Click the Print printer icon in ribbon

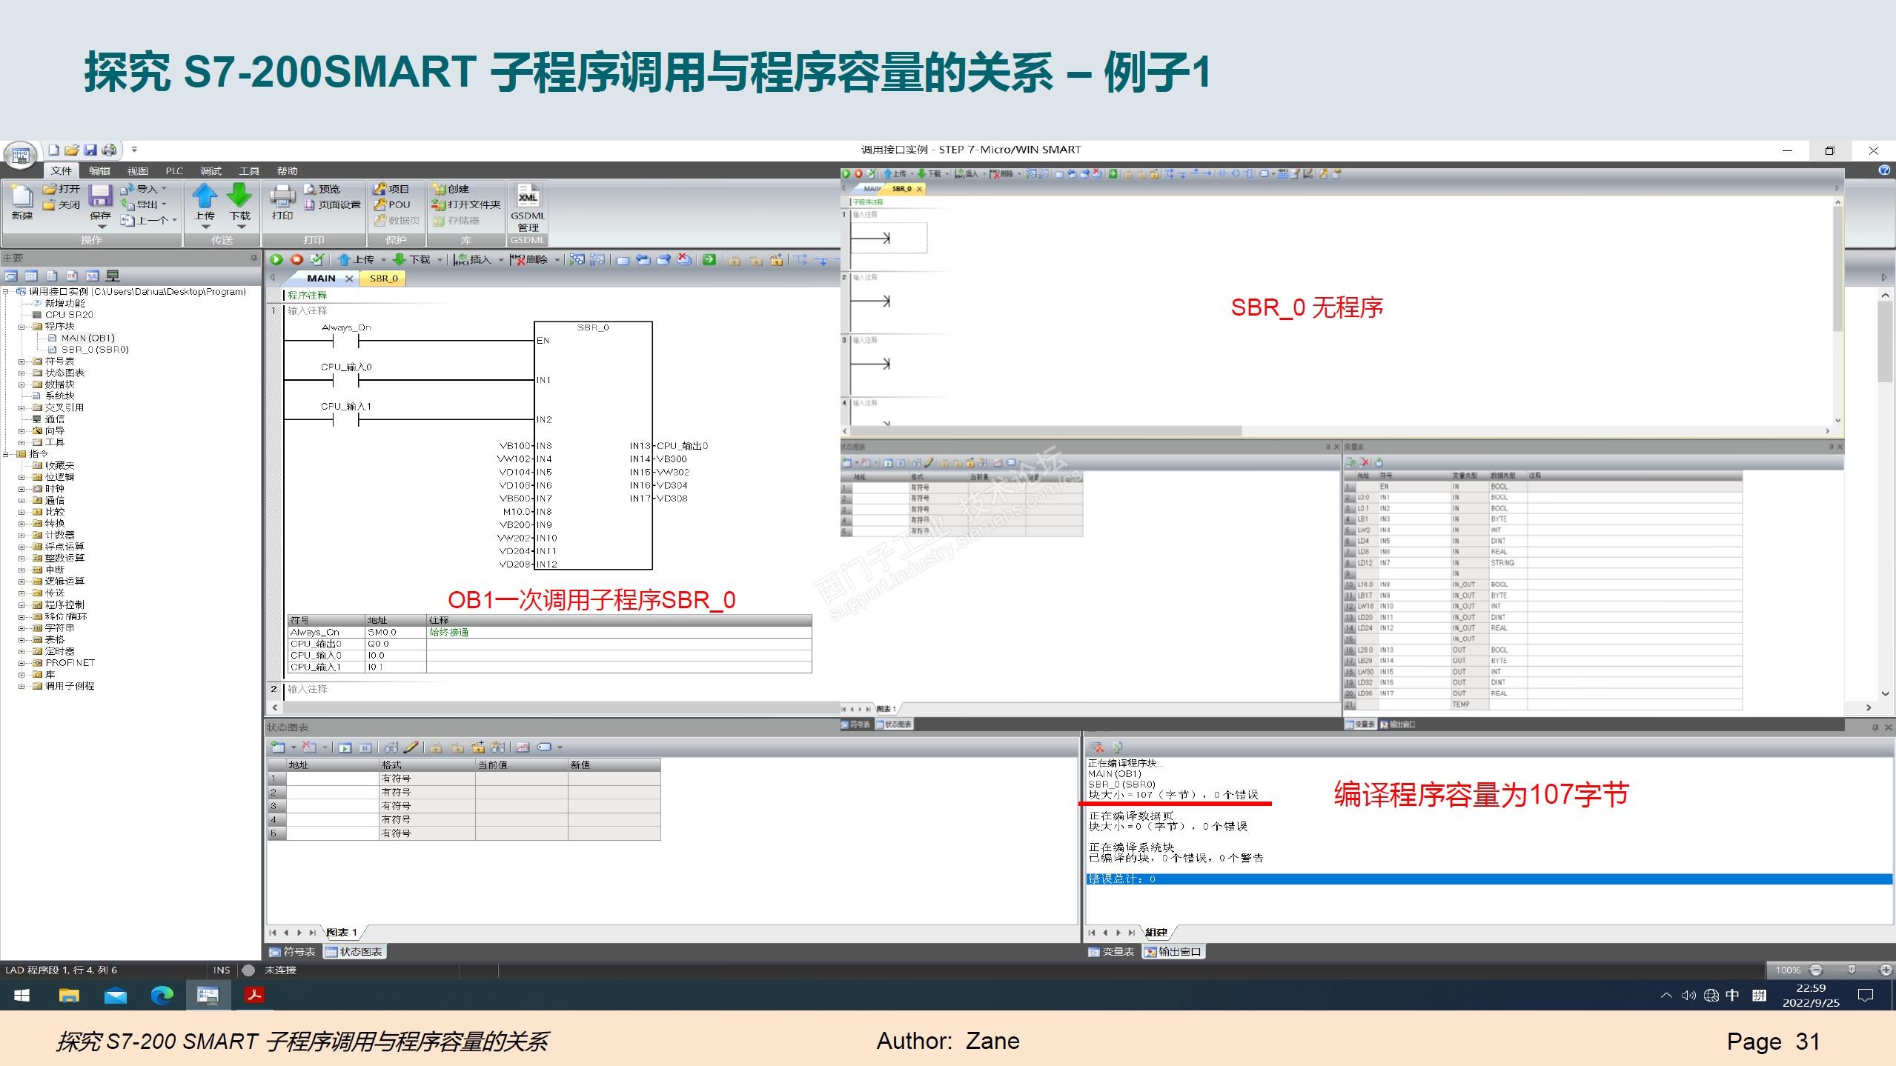pos(282,196)
